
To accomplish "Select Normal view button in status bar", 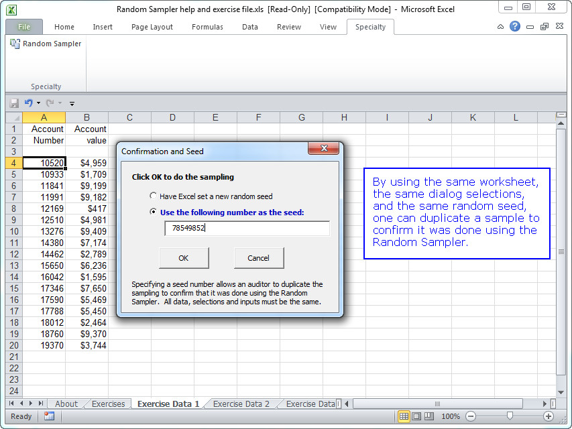I will [404, 416].
